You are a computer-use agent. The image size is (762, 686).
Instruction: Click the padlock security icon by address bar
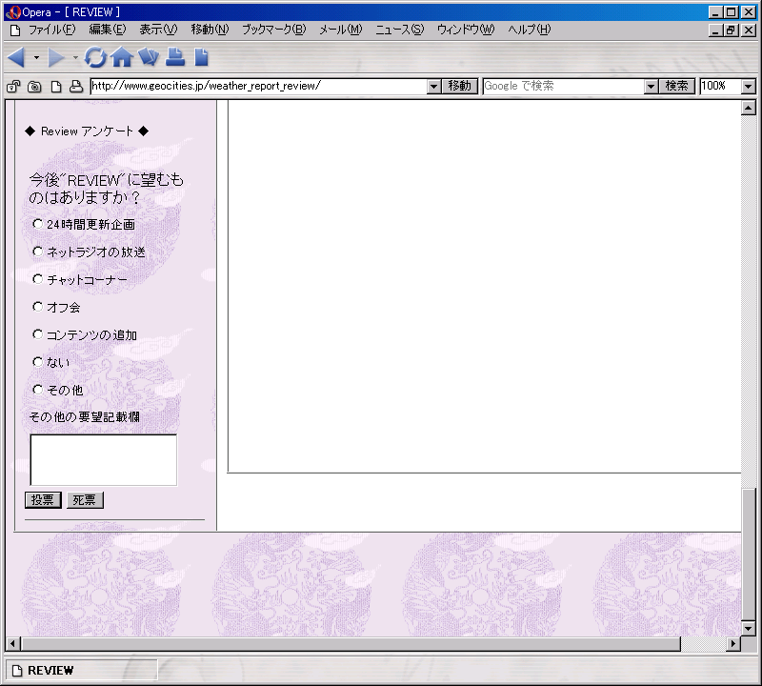[13, 87]
